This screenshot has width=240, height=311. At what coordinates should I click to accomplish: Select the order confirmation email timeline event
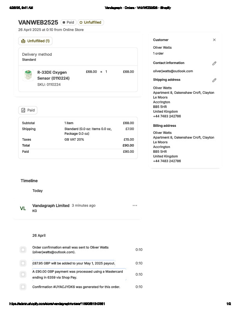[23, 250]
